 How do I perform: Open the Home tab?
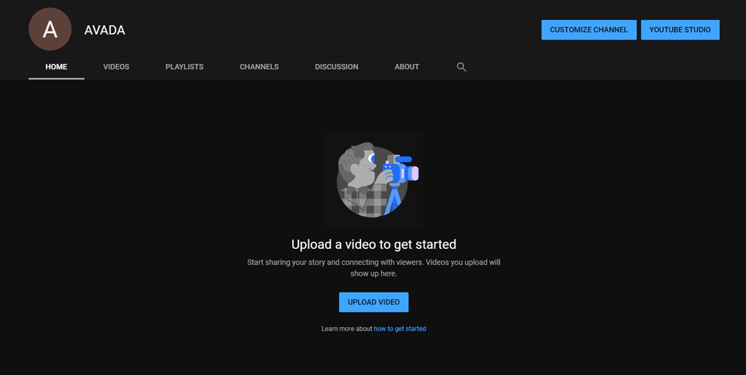tap(56, 66)
